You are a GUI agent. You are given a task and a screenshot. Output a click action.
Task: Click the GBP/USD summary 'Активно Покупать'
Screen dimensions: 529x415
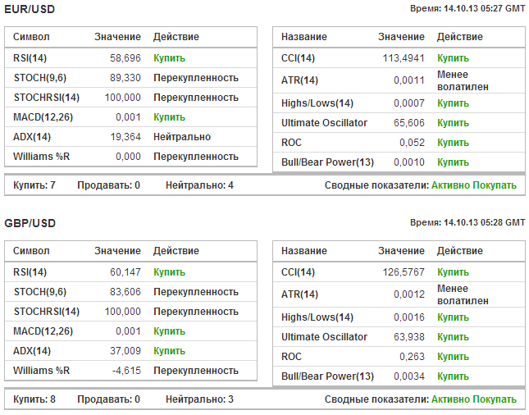(x=474, y=399)
